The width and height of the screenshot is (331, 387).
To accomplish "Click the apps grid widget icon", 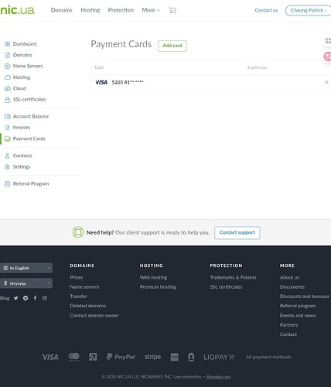I will pos(328,41).
